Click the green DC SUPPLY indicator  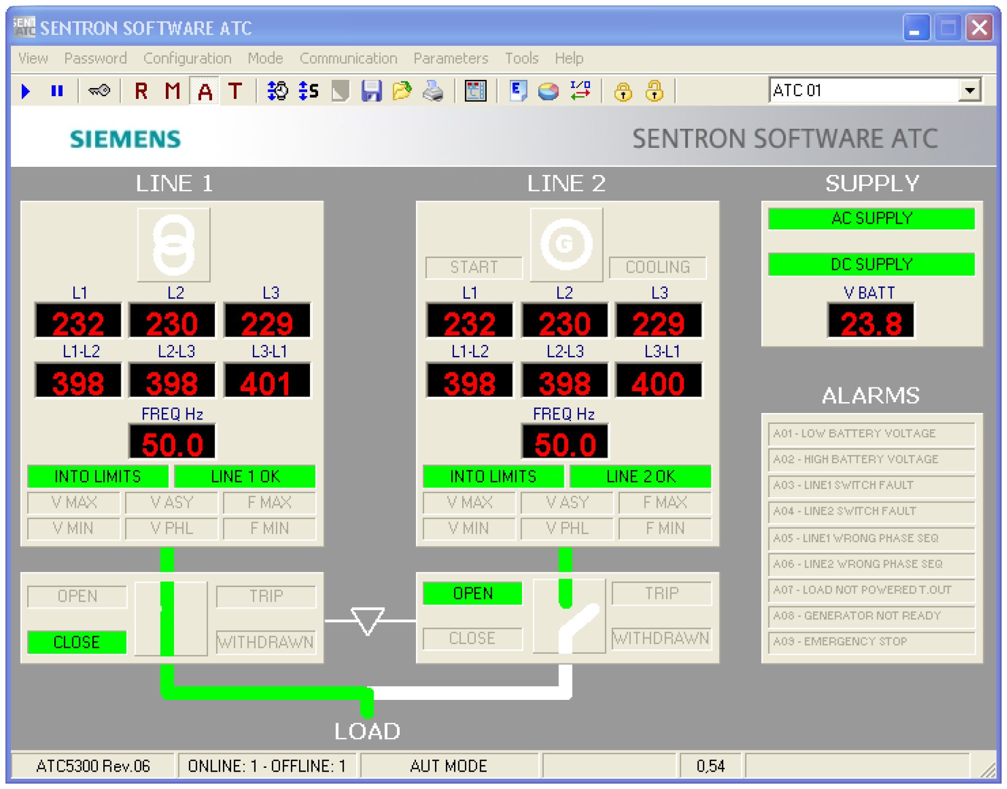[x=872, y=265]
